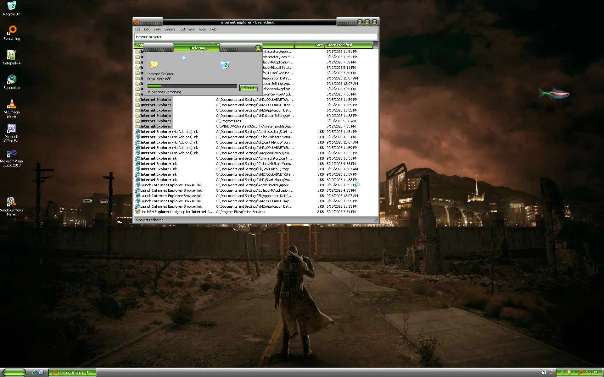The width and height of the screenshot is (604, 377).
Task: Open the Tools menu
Action: (x=202, y=29)
